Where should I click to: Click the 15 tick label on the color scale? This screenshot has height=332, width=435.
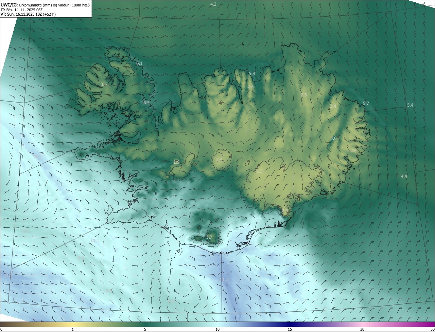pyautogui.click(x=290, y=329)
